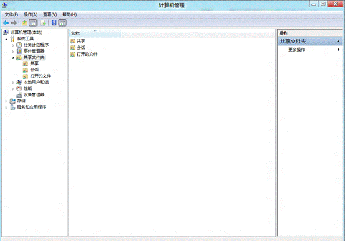Image resolution: width=345 pixels, height=241 pixels.
Task: Click the 共享文件夹 icon in tree
Action: tap(19, 58)
